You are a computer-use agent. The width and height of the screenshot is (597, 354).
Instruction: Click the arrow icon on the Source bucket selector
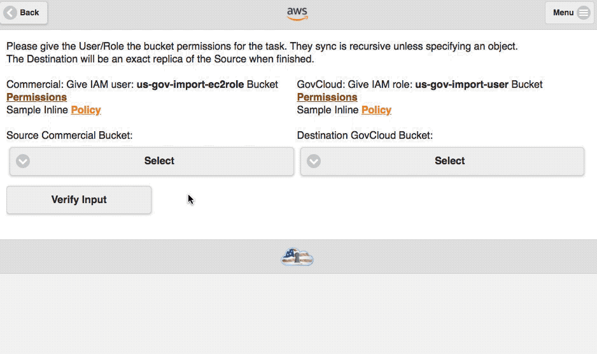(23, 161)
